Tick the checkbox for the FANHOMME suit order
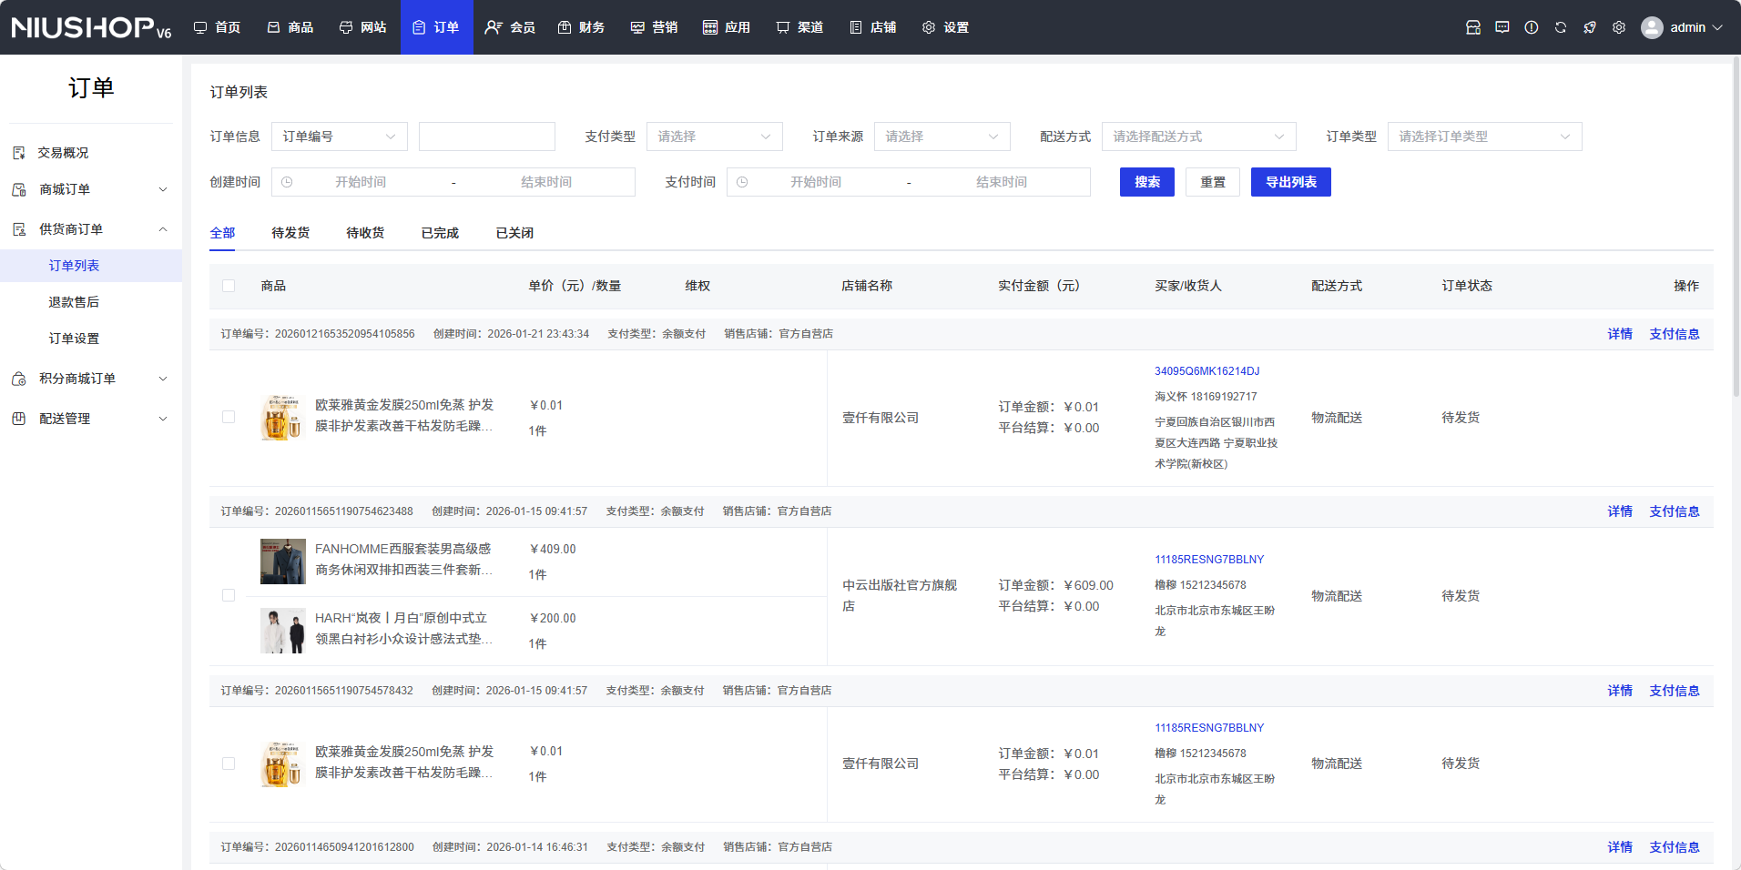Viewport: 1741px width, 870px height. tap(229, 595)
